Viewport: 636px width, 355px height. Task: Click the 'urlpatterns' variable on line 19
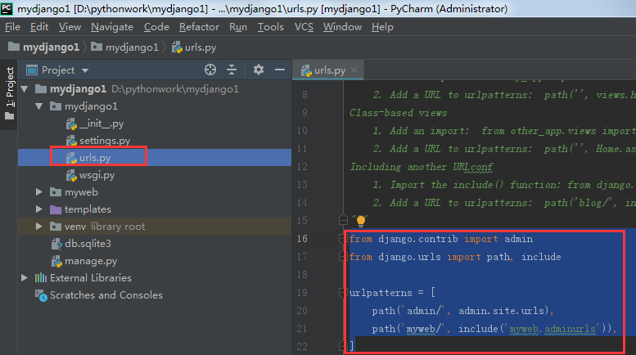381,293
